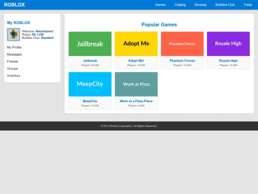The height and width of the screenshot is (194, 258).
Task: Go to the Develop nav item
Action: click(201, 5)
